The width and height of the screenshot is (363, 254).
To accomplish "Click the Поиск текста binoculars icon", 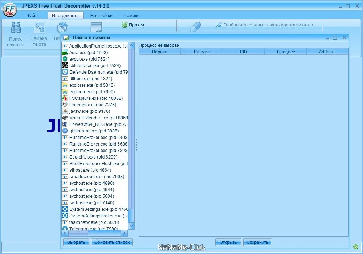I will point(16,27).
